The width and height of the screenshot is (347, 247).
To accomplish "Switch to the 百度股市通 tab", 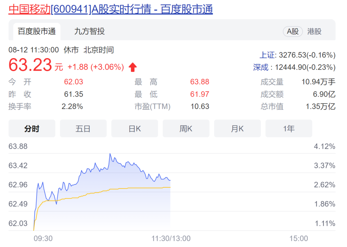I will click(x=37, y=31).
